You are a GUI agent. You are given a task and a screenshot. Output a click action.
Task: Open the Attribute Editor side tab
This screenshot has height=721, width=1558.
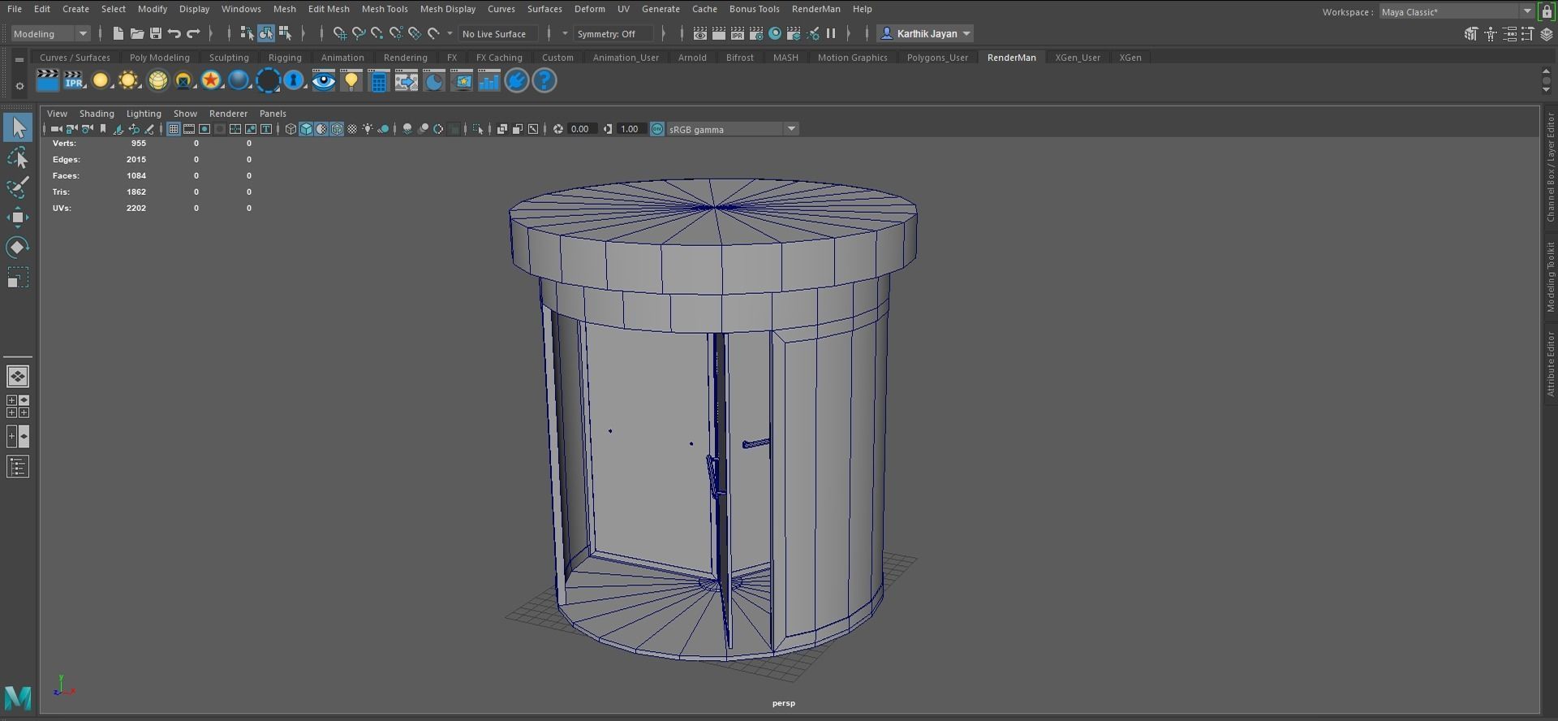1550,364
